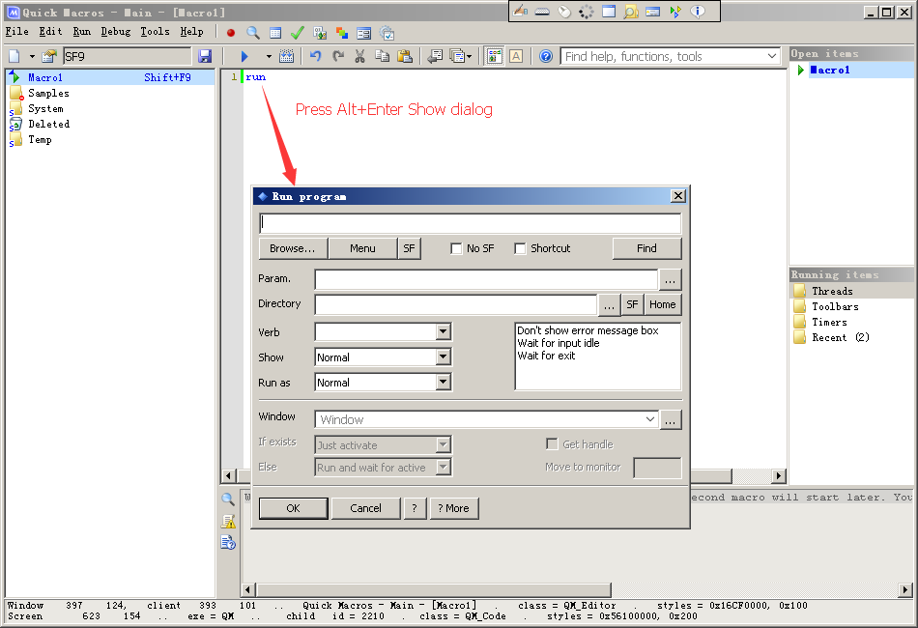Click OK in Run program dialog
The image size is (918, 628).
tap(293, 508)
